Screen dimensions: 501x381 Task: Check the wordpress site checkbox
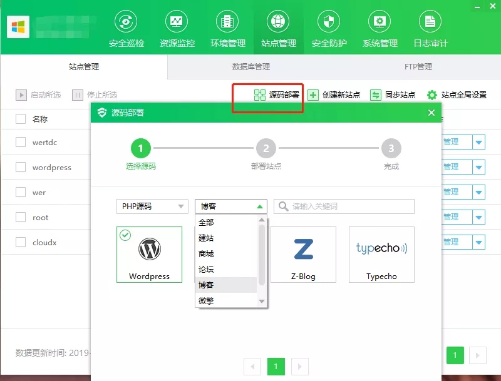tap(21, 167)
